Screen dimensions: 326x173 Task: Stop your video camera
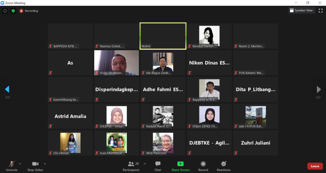click(x=35, y=166)
